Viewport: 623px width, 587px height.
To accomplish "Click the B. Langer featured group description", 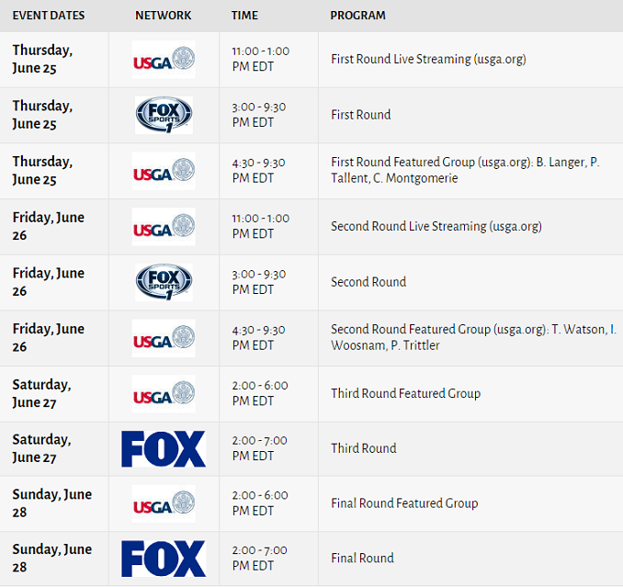I will [x=465, y=170].
